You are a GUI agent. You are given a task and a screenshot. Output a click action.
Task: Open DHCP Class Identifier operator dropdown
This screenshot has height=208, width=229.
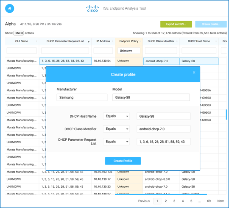point(116,129)
